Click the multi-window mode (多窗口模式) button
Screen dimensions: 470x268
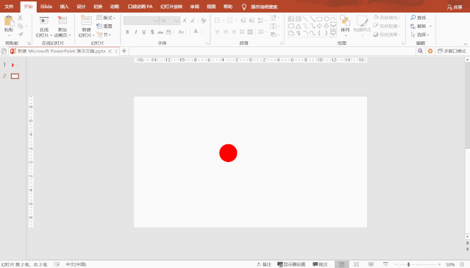tap(452, 51)
